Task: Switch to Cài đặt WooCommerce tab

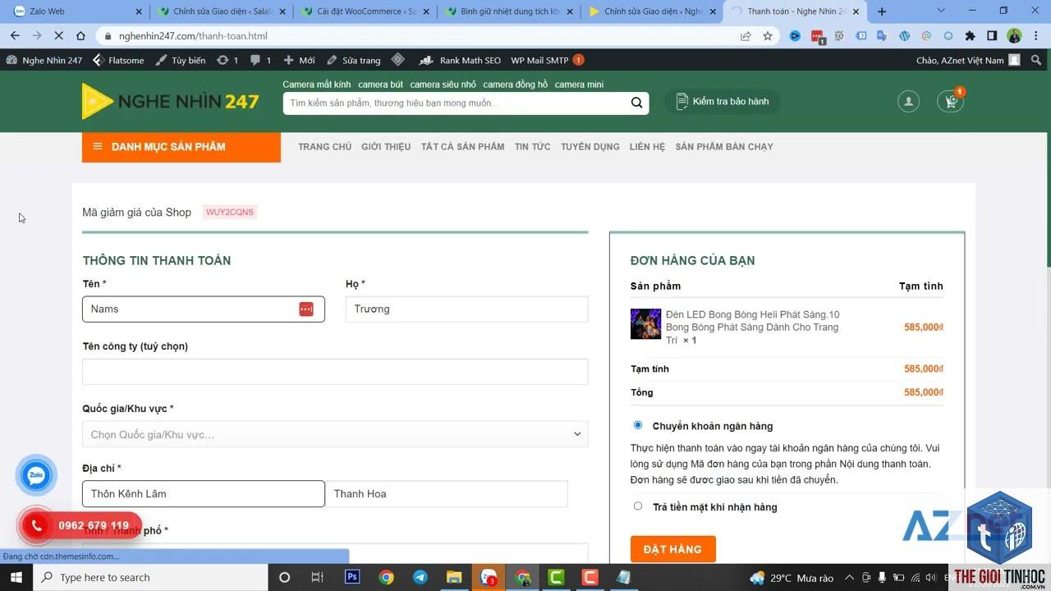Action: tap(365, 11)
